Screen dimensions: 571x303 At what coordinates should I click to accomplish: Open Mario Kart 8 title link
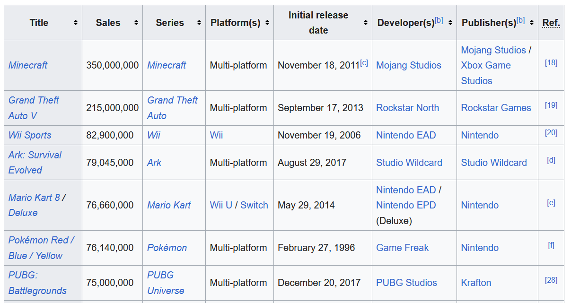tap(34, 198)
